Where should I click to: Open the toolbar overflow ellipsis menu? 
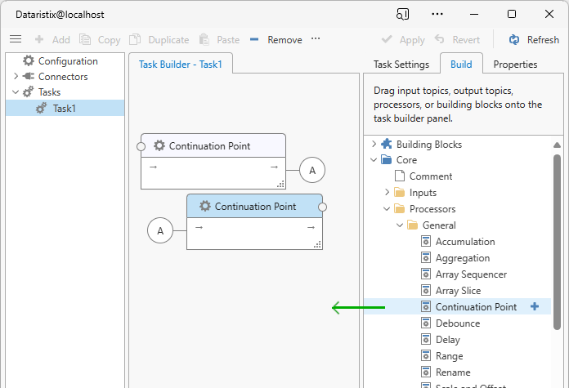[x=316, y=39]
